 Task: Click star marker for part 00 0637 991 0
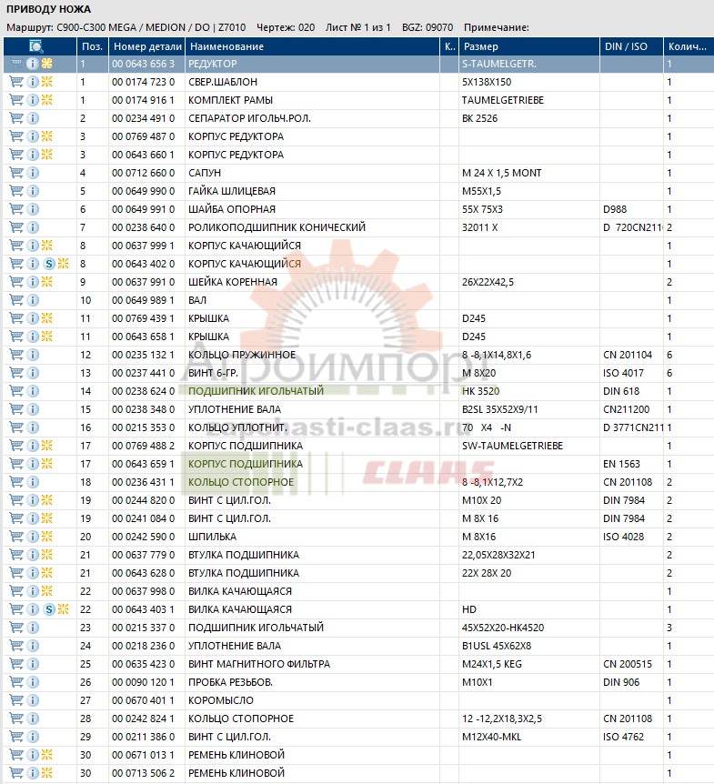[x=47, y=282]
